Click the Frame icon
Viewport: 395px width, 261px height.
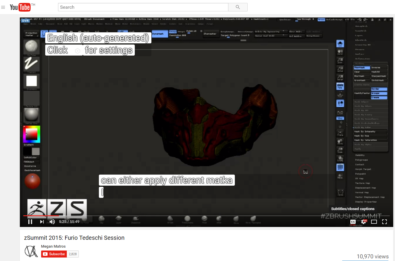tap(340, 133)
